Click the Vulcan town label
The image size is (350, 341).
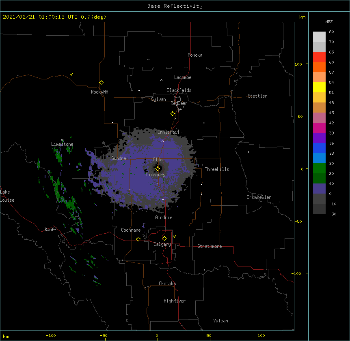pos(220,321)
